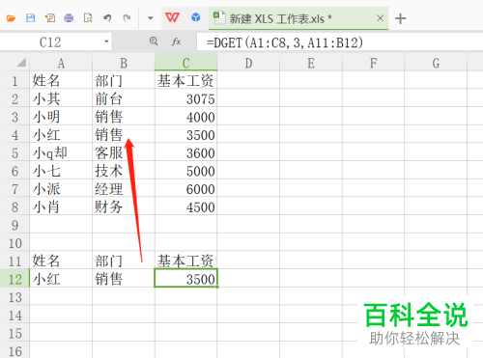Image resolution: width=483 pixels, height=358 pixels.
Task: Select cell with value 6000
Action: pyautogui.click(x=186, y=188)
